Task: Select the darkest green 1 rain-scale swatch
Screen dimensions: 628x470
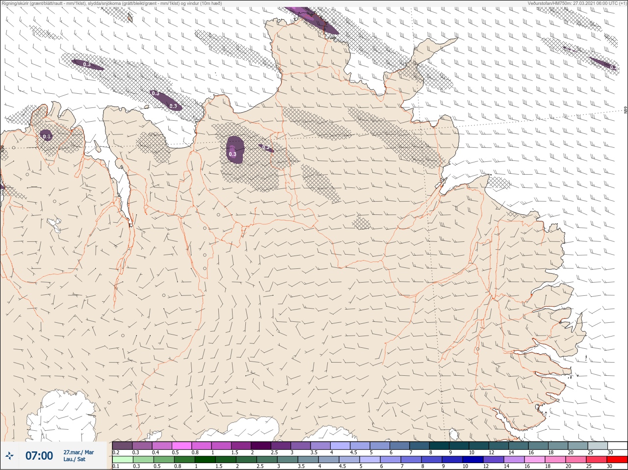Action: 205,460
